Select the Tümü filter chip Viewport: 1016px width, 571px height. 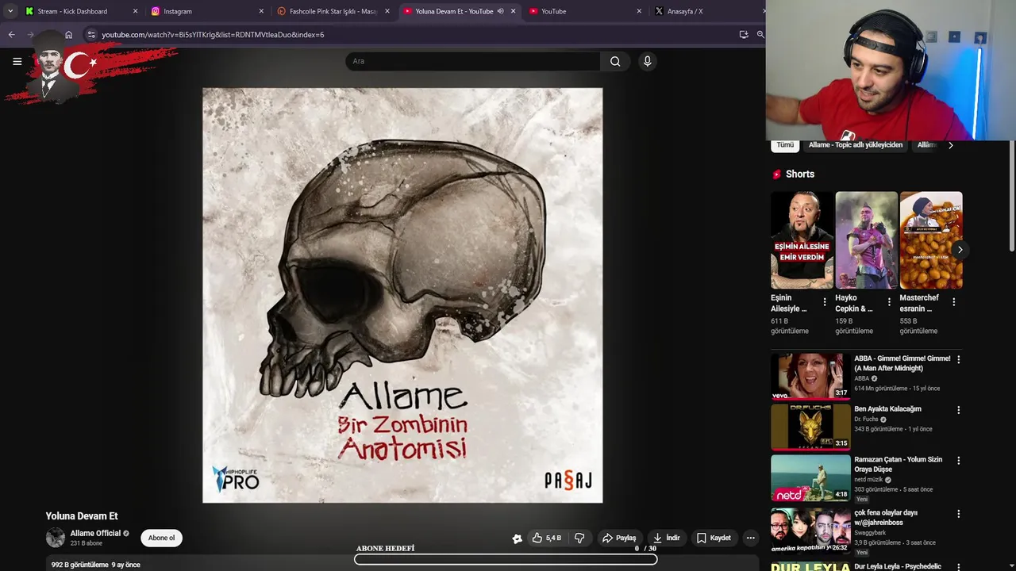coord(785,145)
